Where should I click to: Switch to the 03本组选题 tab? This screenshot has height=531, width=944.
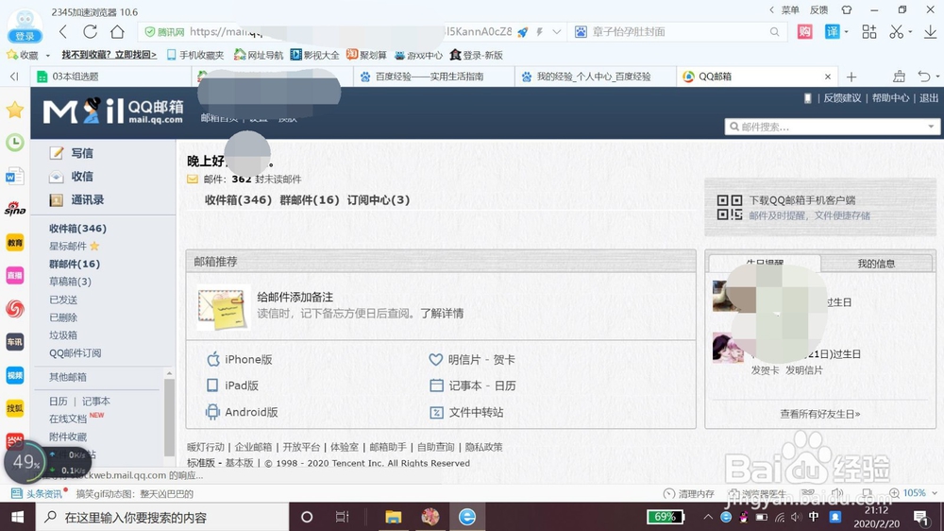click(x=110, y=77)
